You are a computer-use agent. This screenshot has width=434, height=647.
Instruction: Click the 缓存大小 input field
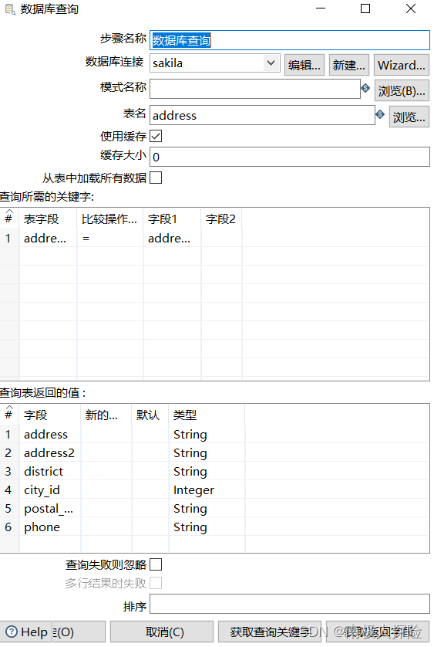tap(289, 157)
